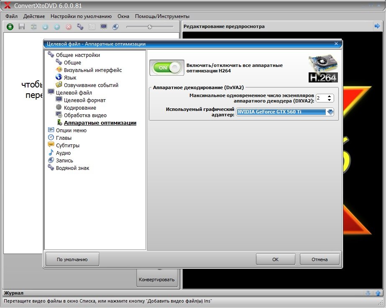Screen dimensions: 386x308
Task: Click the Конвертировать button
Action: 157,280
